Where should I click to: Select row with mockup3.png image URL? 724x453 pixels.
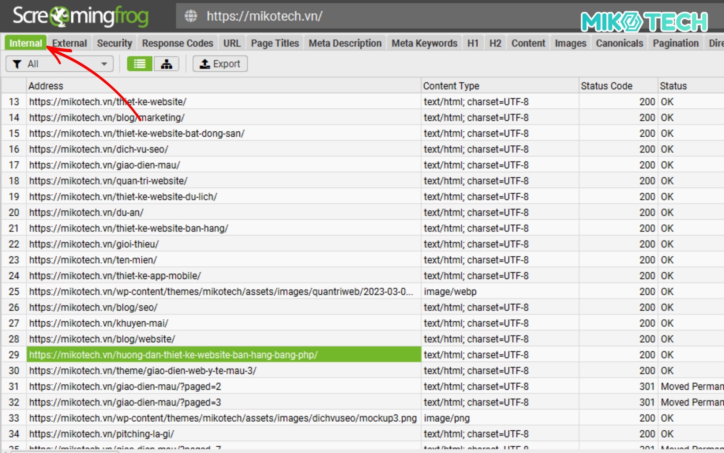(x=222, y=418)
